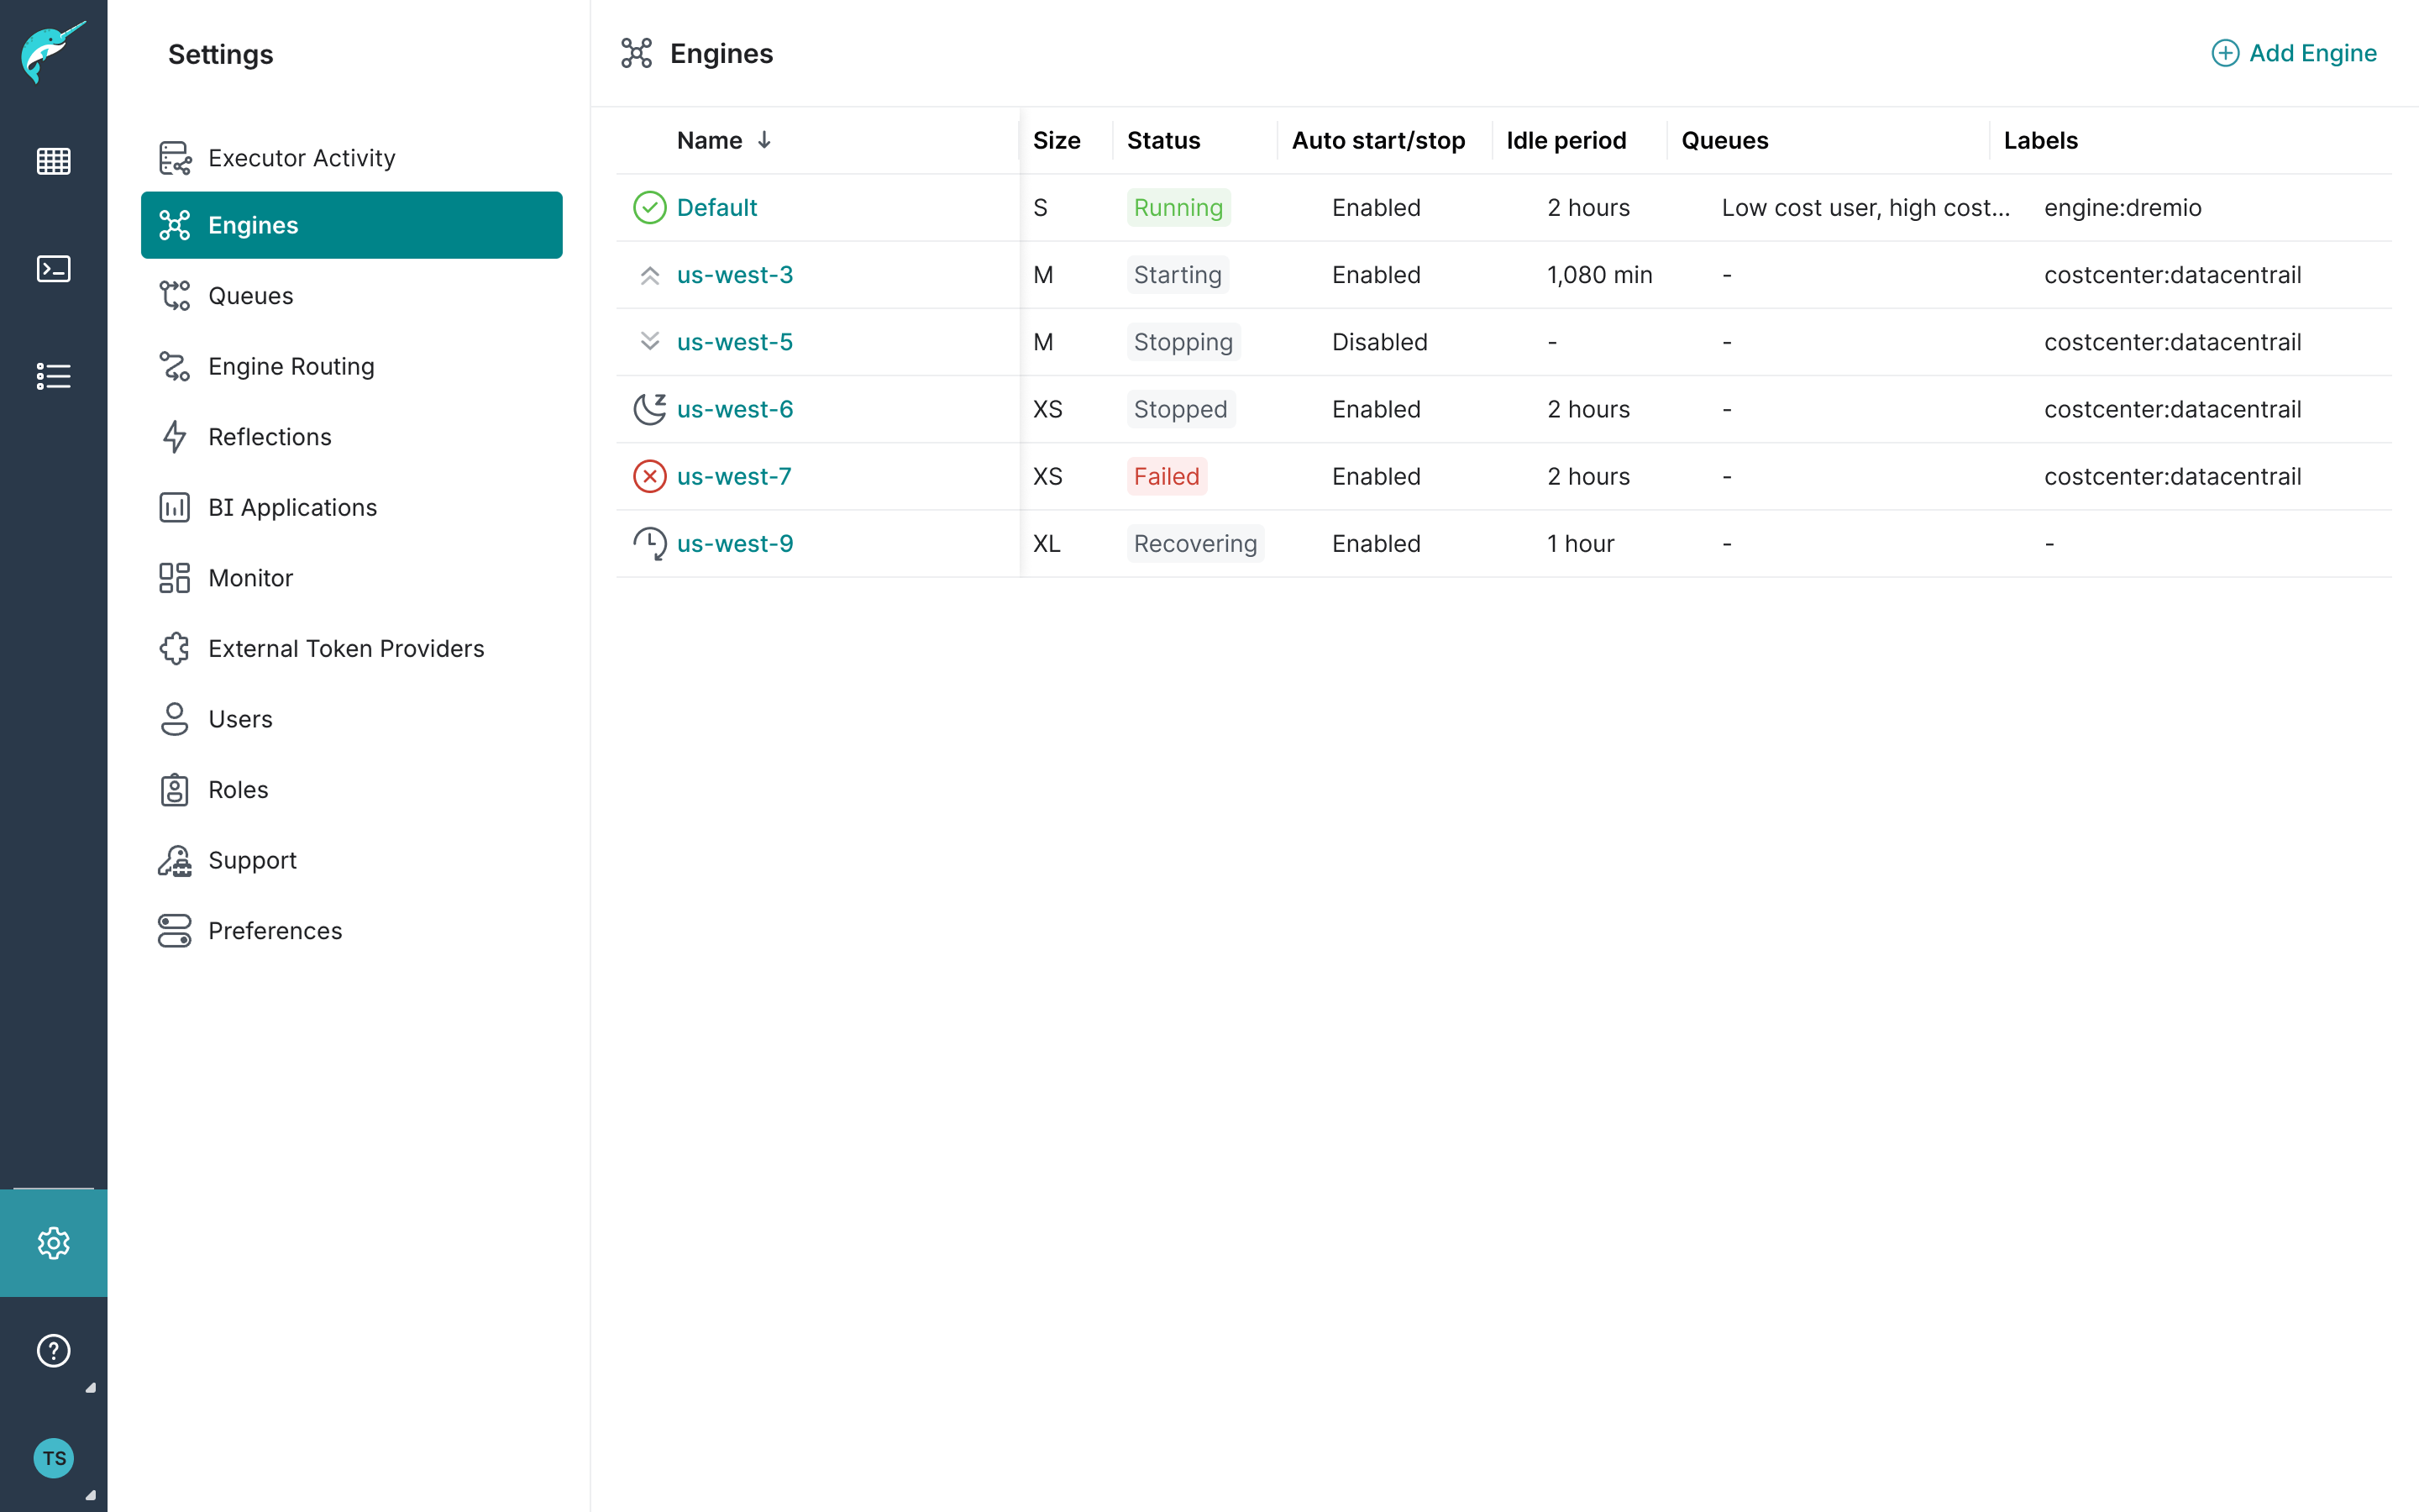Open the Queues settings page
Screen dimensions: 2419x1512
[252, 295]
